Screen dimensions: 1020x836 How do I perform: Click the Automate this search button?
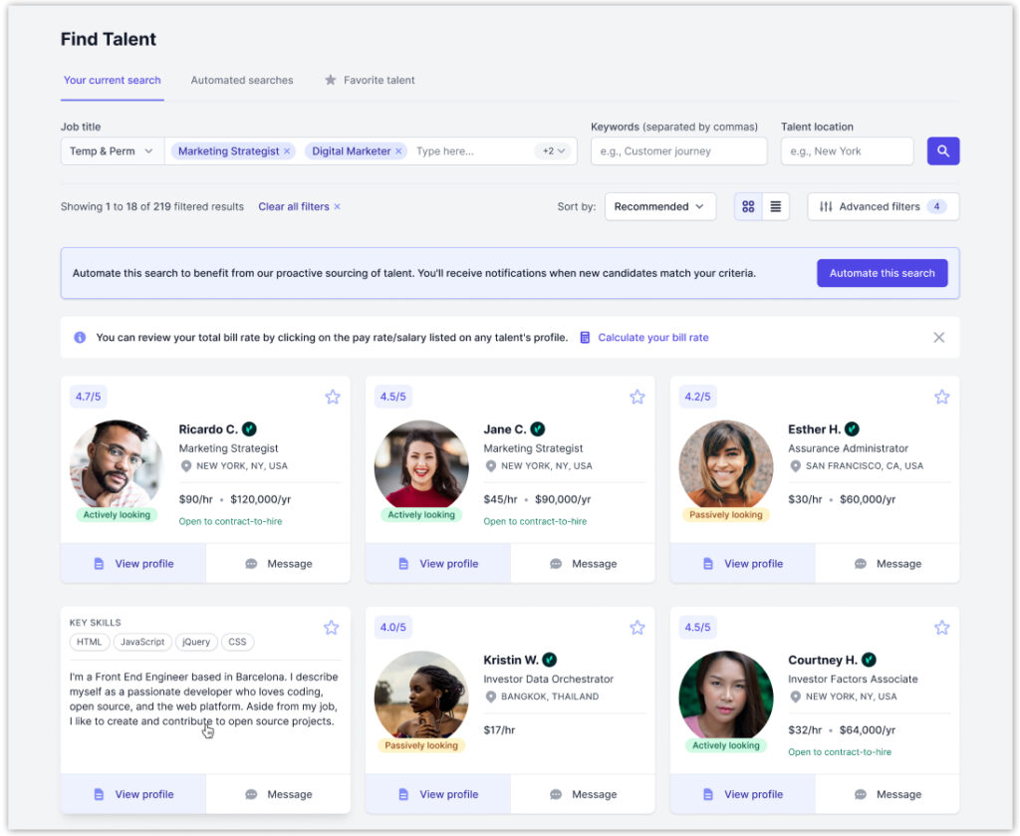(882, 273)
